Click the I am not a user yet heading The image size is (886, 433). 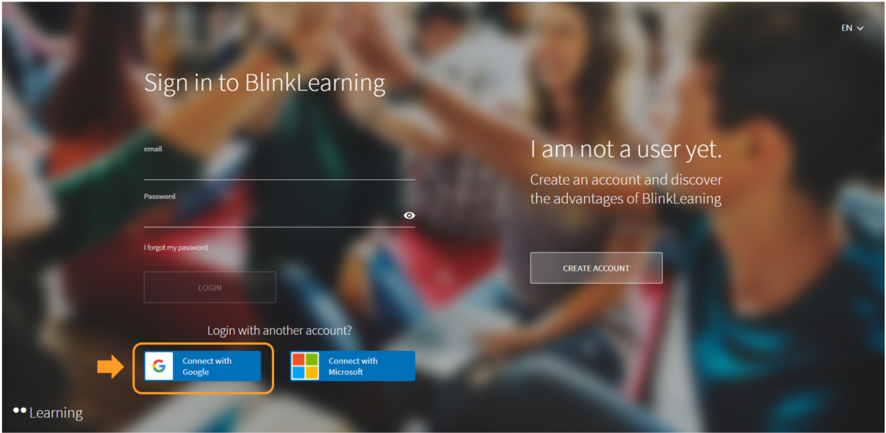click(625, 149)
